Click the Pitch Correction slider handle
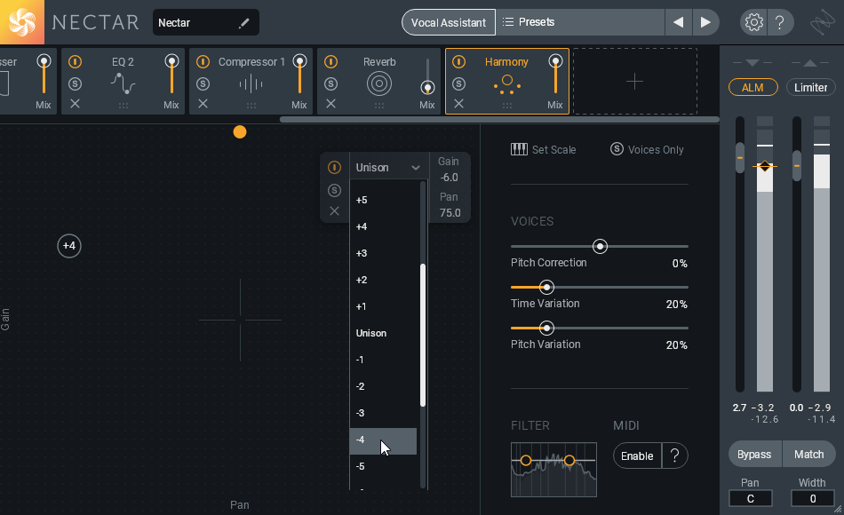The image size is (844, 515). 600,247
